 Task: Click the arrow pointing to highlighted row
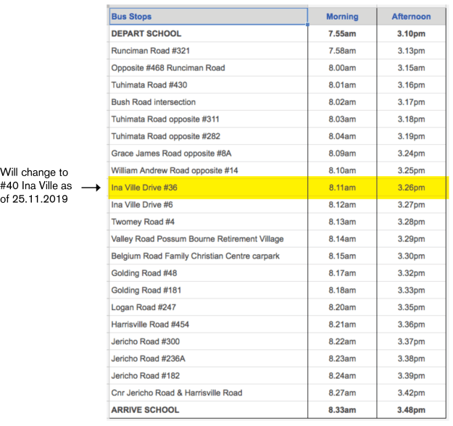coord(91,188)
